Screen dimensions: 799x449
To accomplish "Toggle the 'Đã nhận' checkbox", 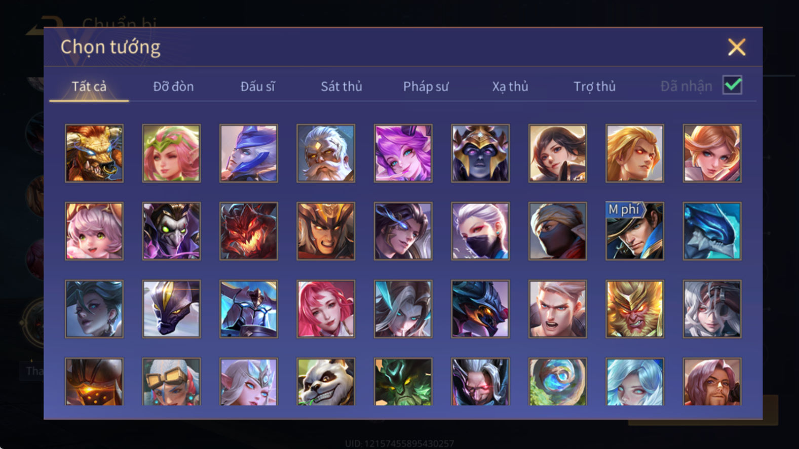I will [732, 85].
